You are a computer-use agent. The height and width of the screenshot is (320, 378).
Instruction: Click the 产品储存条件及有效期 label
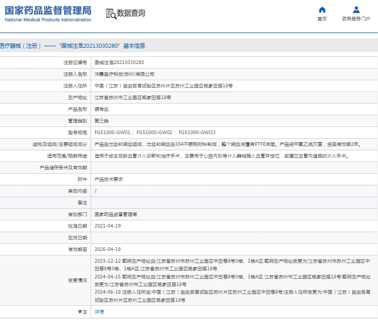[x=63, y=168]
